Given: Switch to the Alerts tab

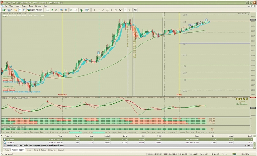Looking at the screenshot, I should [x=36, y=150].
